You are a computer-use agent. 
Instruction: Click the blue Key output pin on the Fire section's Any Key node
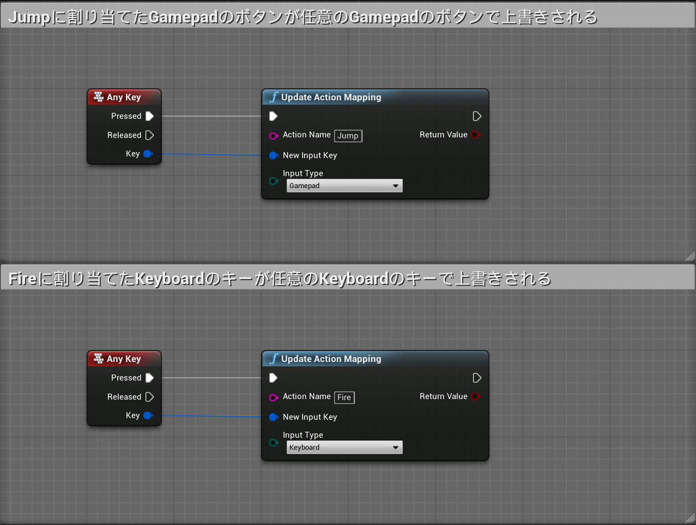click(147, 415)
